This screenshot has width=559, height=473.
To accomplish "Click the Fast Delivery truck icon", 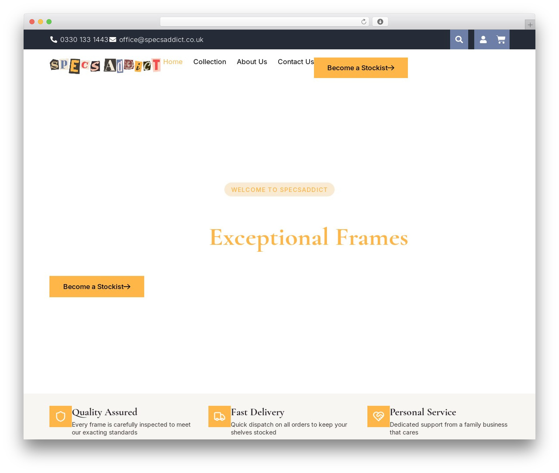I will [220, 416].
